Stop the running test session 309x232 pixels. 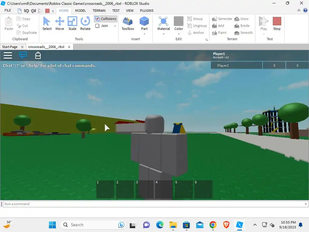tap(277, 24)
